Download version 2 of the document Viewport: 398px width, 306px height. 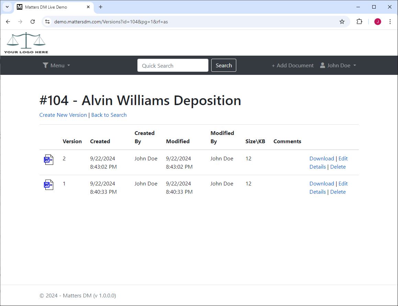click(322, 158)
